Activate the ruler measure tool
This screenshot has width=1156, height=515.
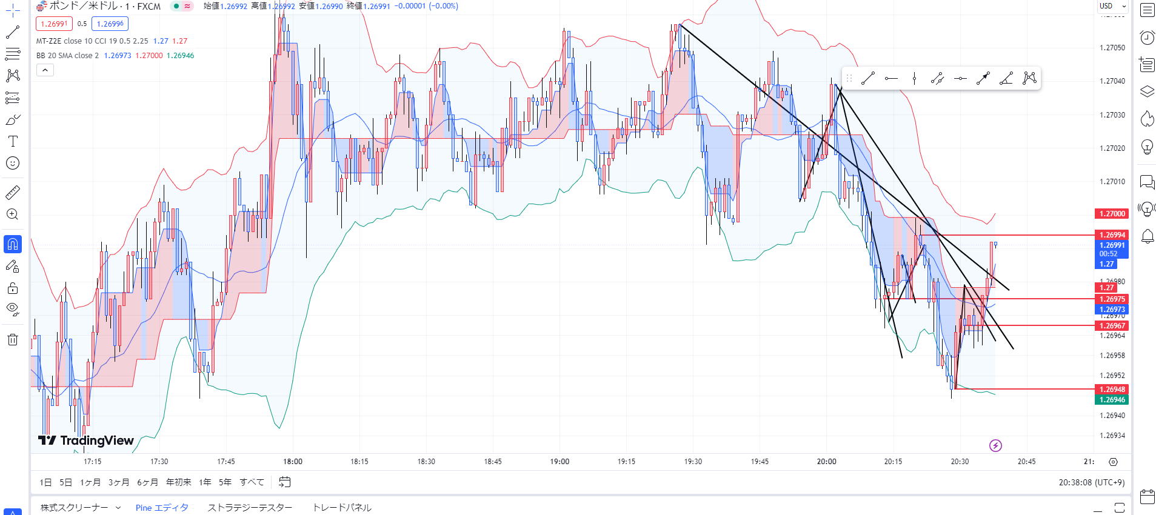tap(13, 193)
